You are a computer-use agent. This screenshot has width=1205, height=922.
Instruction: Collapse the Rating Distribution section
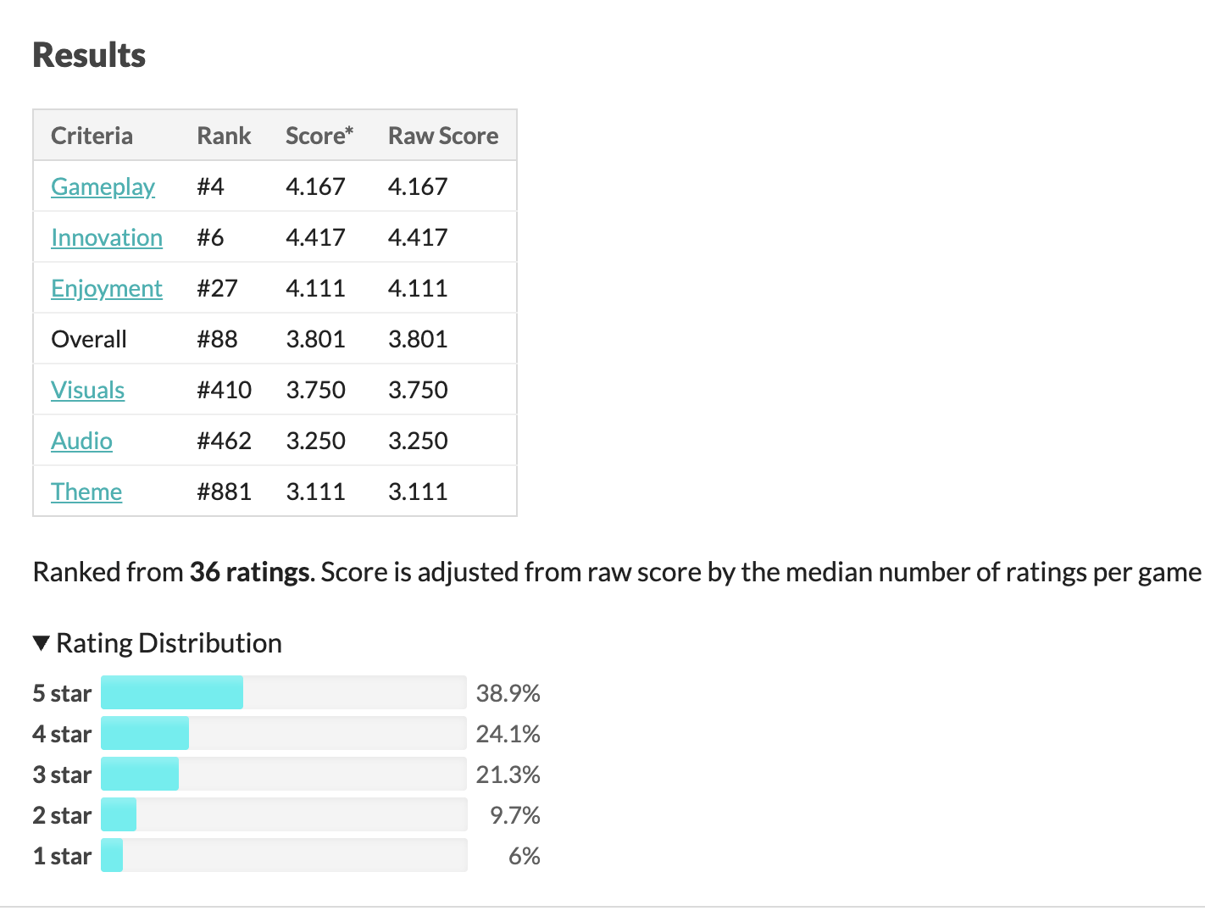[x=158, y=643]
